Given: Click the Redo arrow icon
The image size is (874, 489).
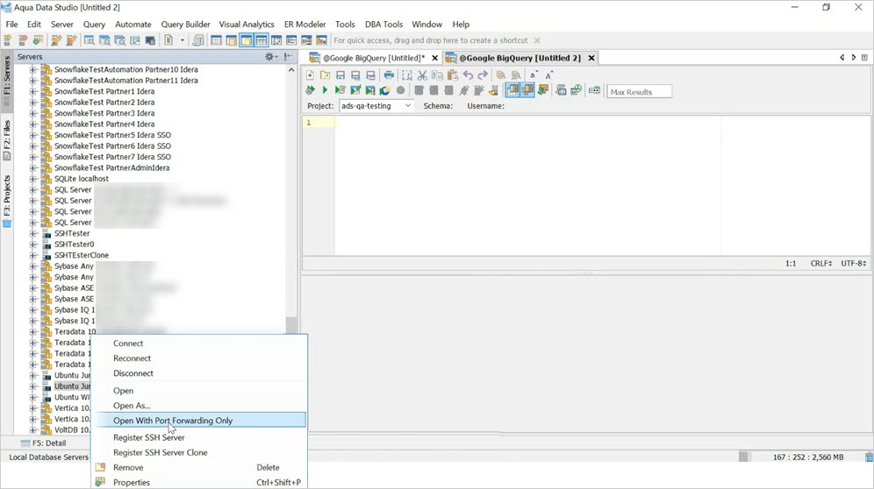Looking at the screenshot, I should (x=483, y=75).
